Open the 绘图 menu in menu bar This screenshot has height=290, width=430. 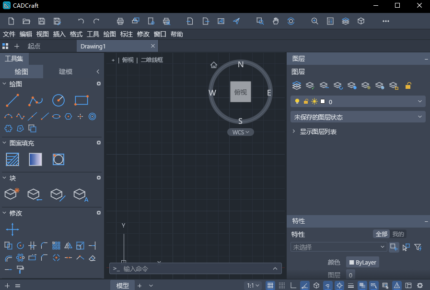click(110, 34)
